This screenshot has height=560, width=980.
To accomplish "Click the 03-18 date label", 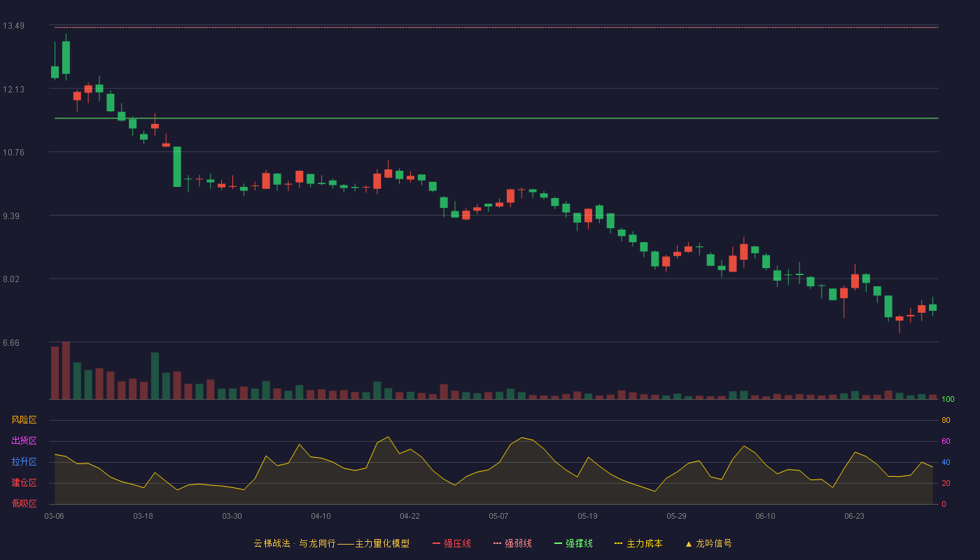I will click(143, 516).
